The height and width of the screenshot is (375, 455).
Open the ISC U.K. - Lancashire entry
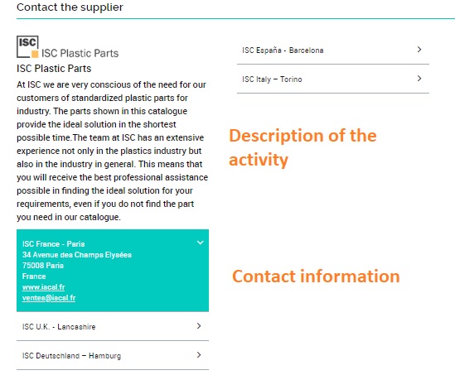[113, 326]
